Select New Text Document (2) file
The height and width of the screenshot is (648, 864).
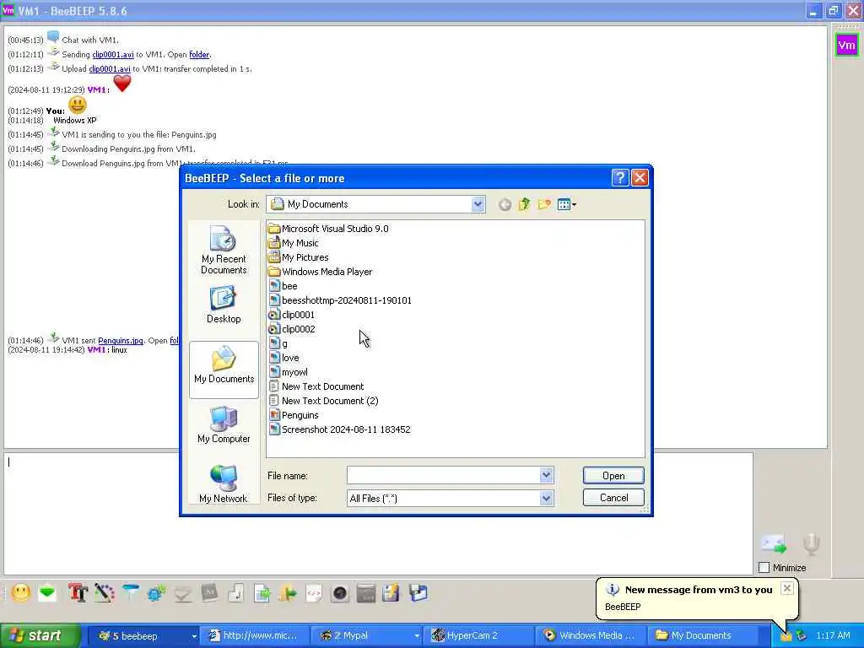pos(323,401)
